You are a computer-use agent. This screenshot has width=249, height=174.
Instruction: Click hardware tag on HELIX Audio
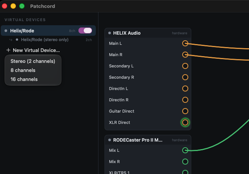click(180, 33)
